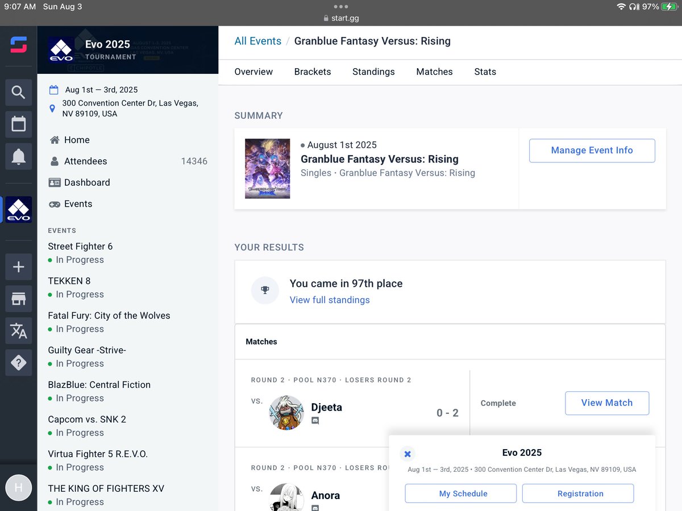Select the Evo tournament icon in left rail
The height and width of the screenshot is (511, 682).
coord(19,210)
